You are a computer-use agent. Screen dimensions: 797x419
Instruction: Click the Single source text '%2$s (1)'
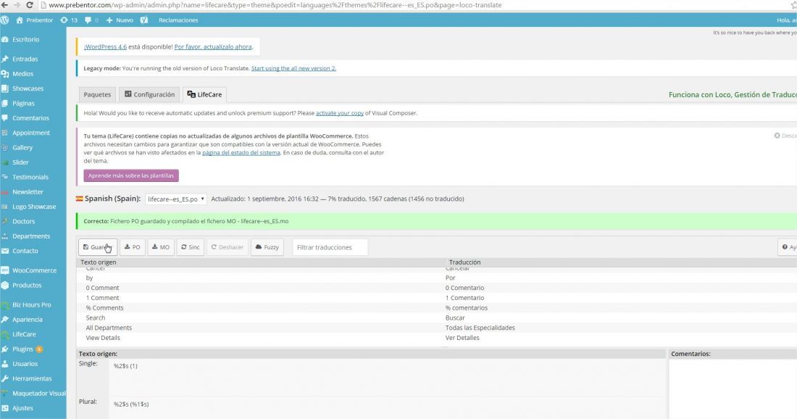tap(125, 366)
